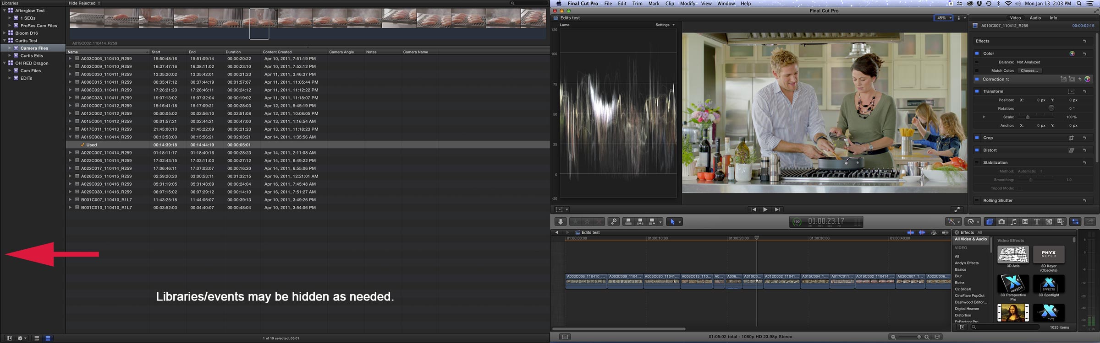The image size is (1100, 343).
Task: Select the Blur effects category
Action: click(x=958, y=276)
